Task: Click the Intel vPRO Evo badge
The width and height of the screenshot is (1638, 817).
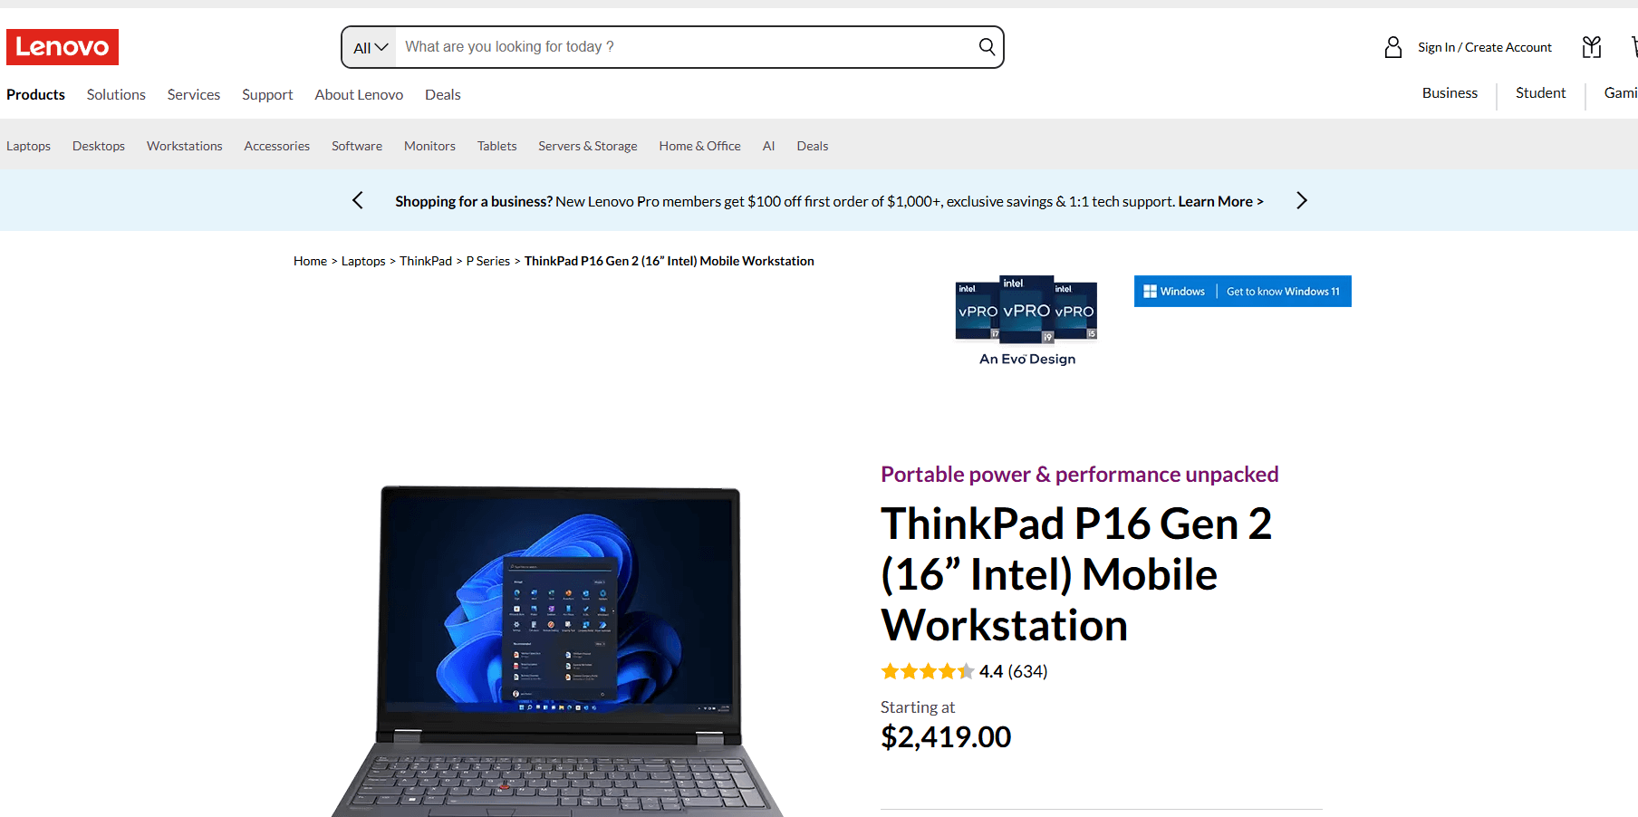Action: tap(1026, 321)
